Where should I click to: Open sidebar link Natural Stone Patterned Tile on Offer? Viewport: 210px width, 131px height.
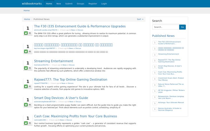coord(171,85)
